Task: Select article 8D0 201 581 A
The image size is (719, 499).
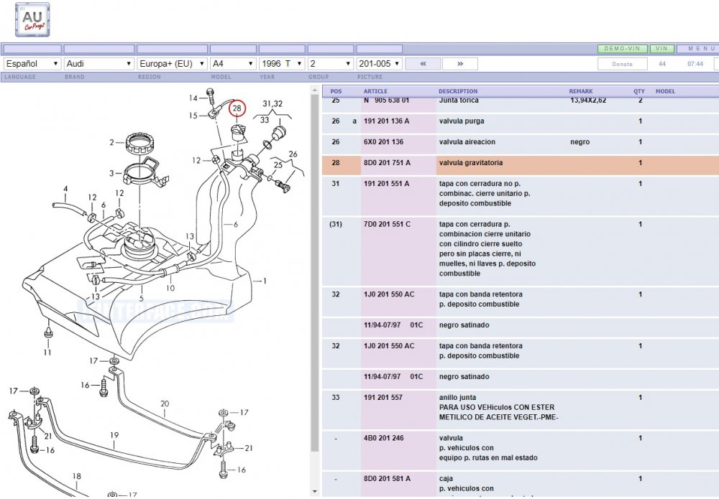Action: point(387,478)
